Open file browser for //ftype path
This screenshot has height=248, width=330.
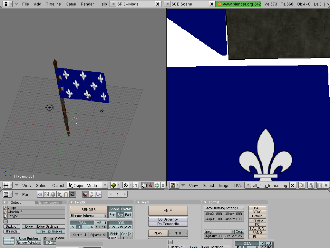tap(5, 216)
